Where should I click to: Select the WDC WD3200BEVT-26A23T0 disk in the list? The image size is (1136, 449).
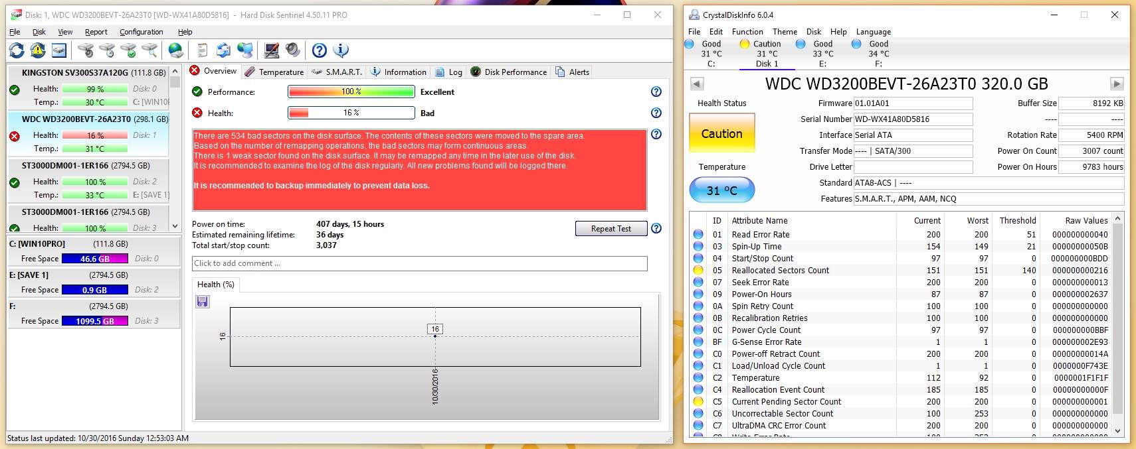[x=88, y=134]
